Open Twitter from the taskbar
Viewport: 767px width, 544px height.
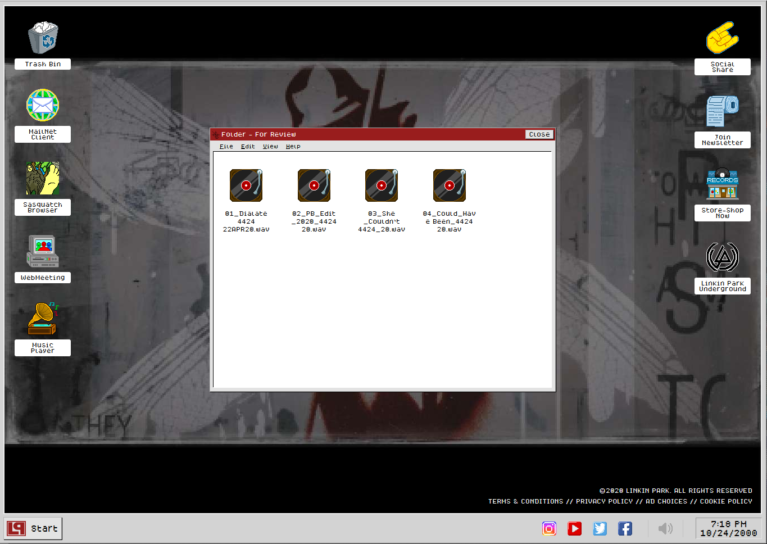point(600,528)
